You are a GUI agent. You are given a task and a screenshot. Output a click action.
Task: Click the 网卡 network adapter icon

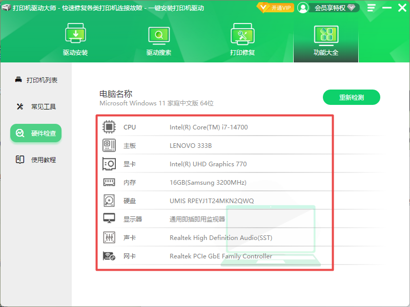tap(108, 256)
